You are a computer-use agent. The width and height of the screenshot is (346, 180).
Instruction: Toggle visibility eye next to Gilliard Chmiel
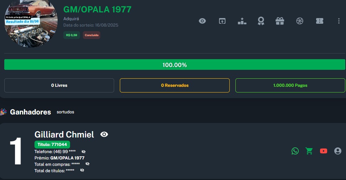pyautogui.click(x=104, y=134)
